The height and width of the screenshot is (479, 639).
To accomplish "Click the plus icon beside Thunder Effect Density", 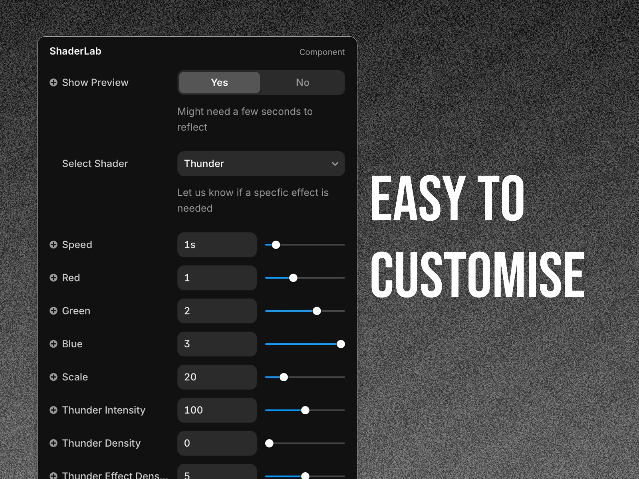I will coord(54,475).
